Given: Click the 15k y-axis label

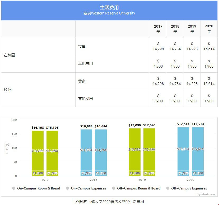Looking at the screenshot, I should coord(14,134).
